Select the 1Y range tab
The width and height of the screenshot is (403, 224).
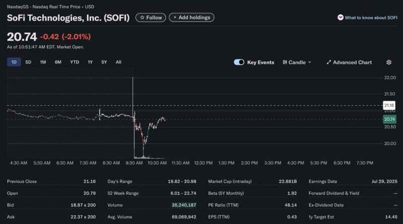90,62
